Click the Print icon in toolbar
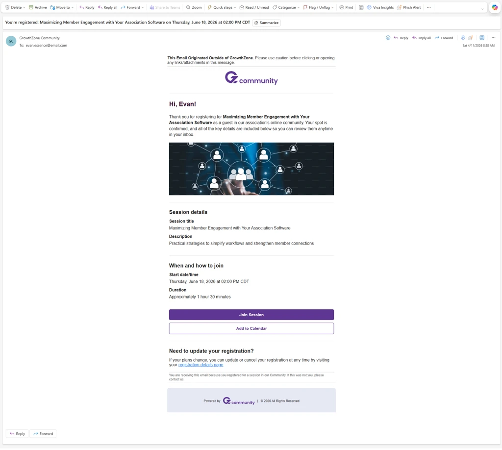Screen dimensions: 502x450 click(346, 7)
